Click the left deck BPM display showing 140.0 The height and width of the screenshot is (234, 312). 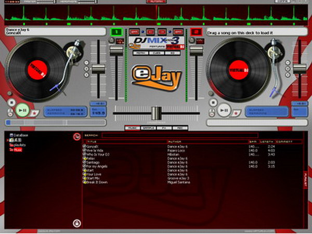(x=98, y=112)
